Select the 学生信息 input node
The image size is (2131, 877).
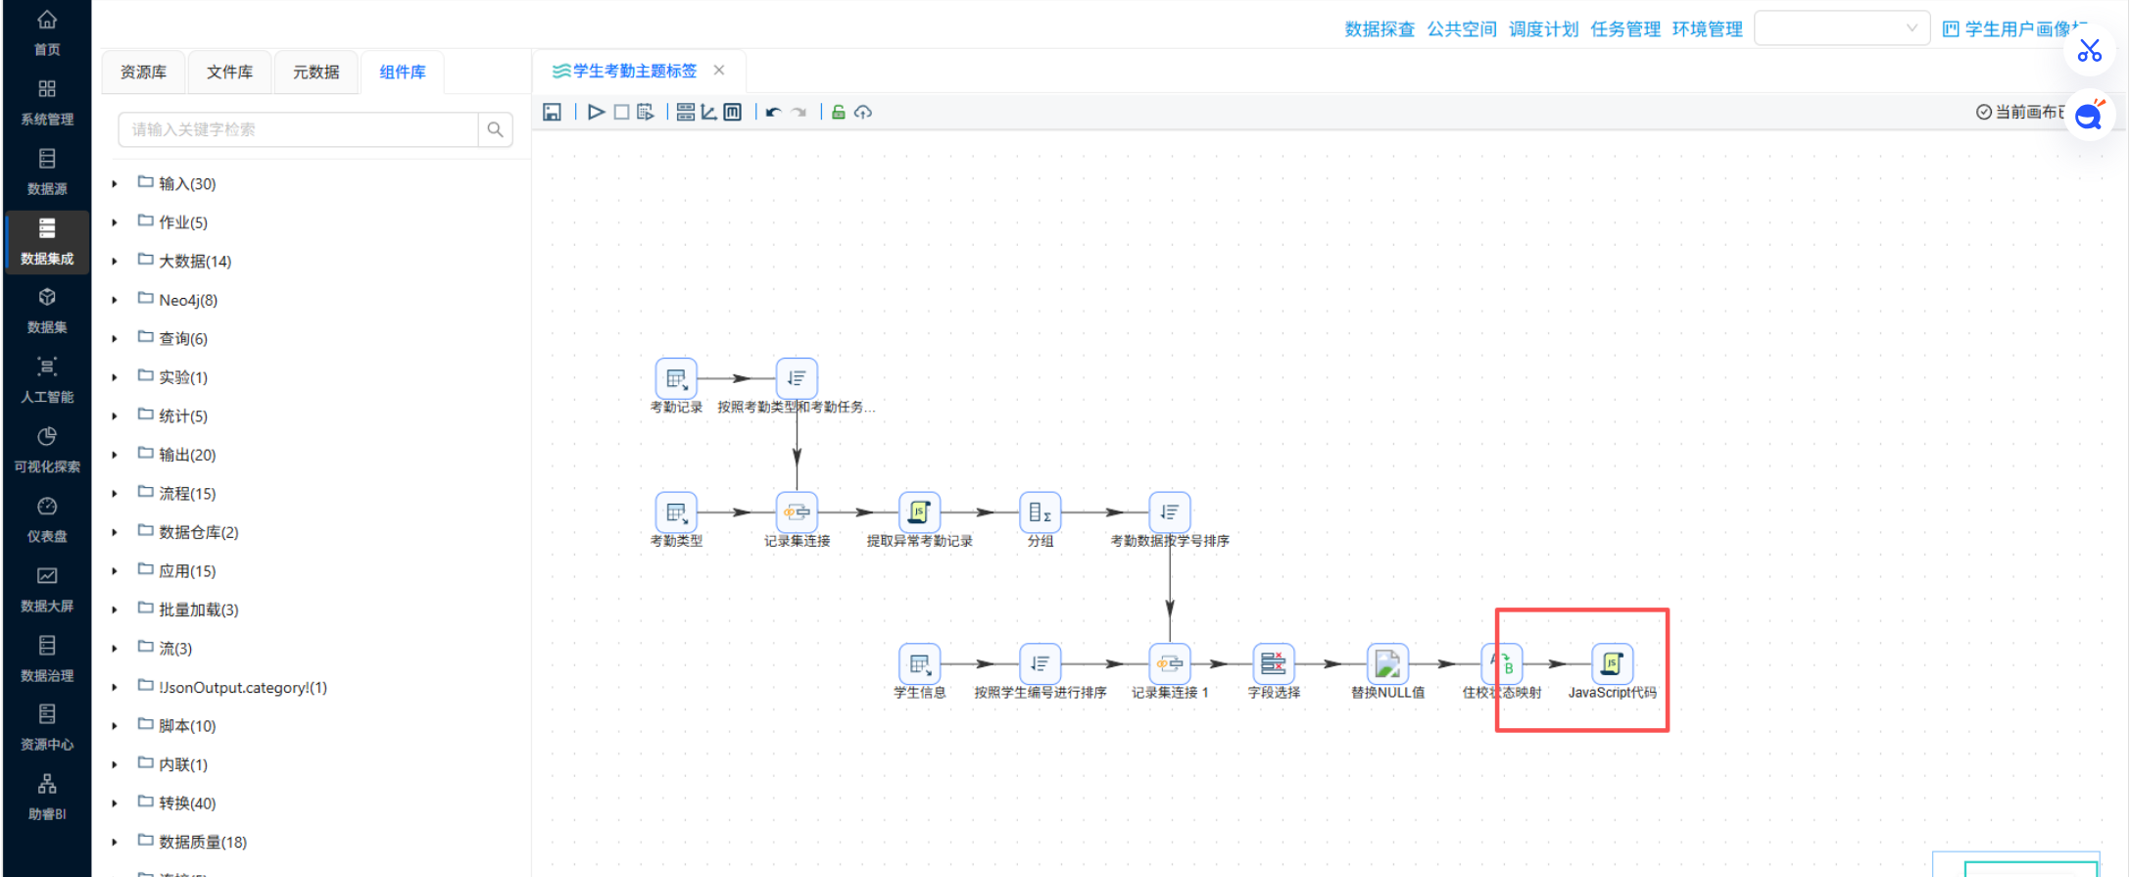coord(919,663)
